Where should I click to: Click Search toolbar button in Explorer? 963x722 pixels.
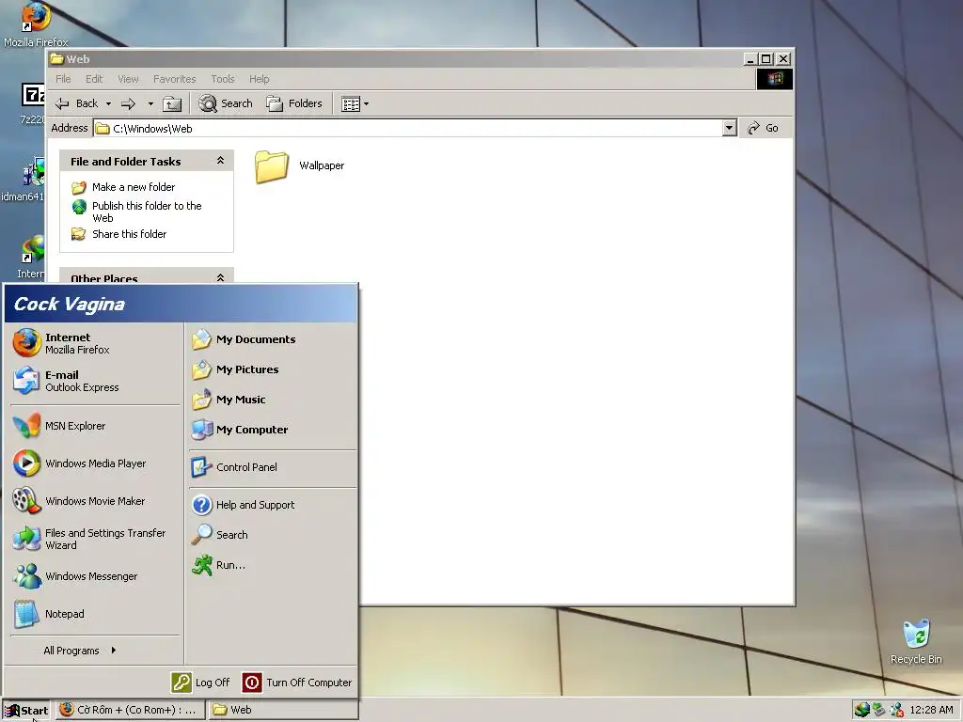click(x=226, y=103)
